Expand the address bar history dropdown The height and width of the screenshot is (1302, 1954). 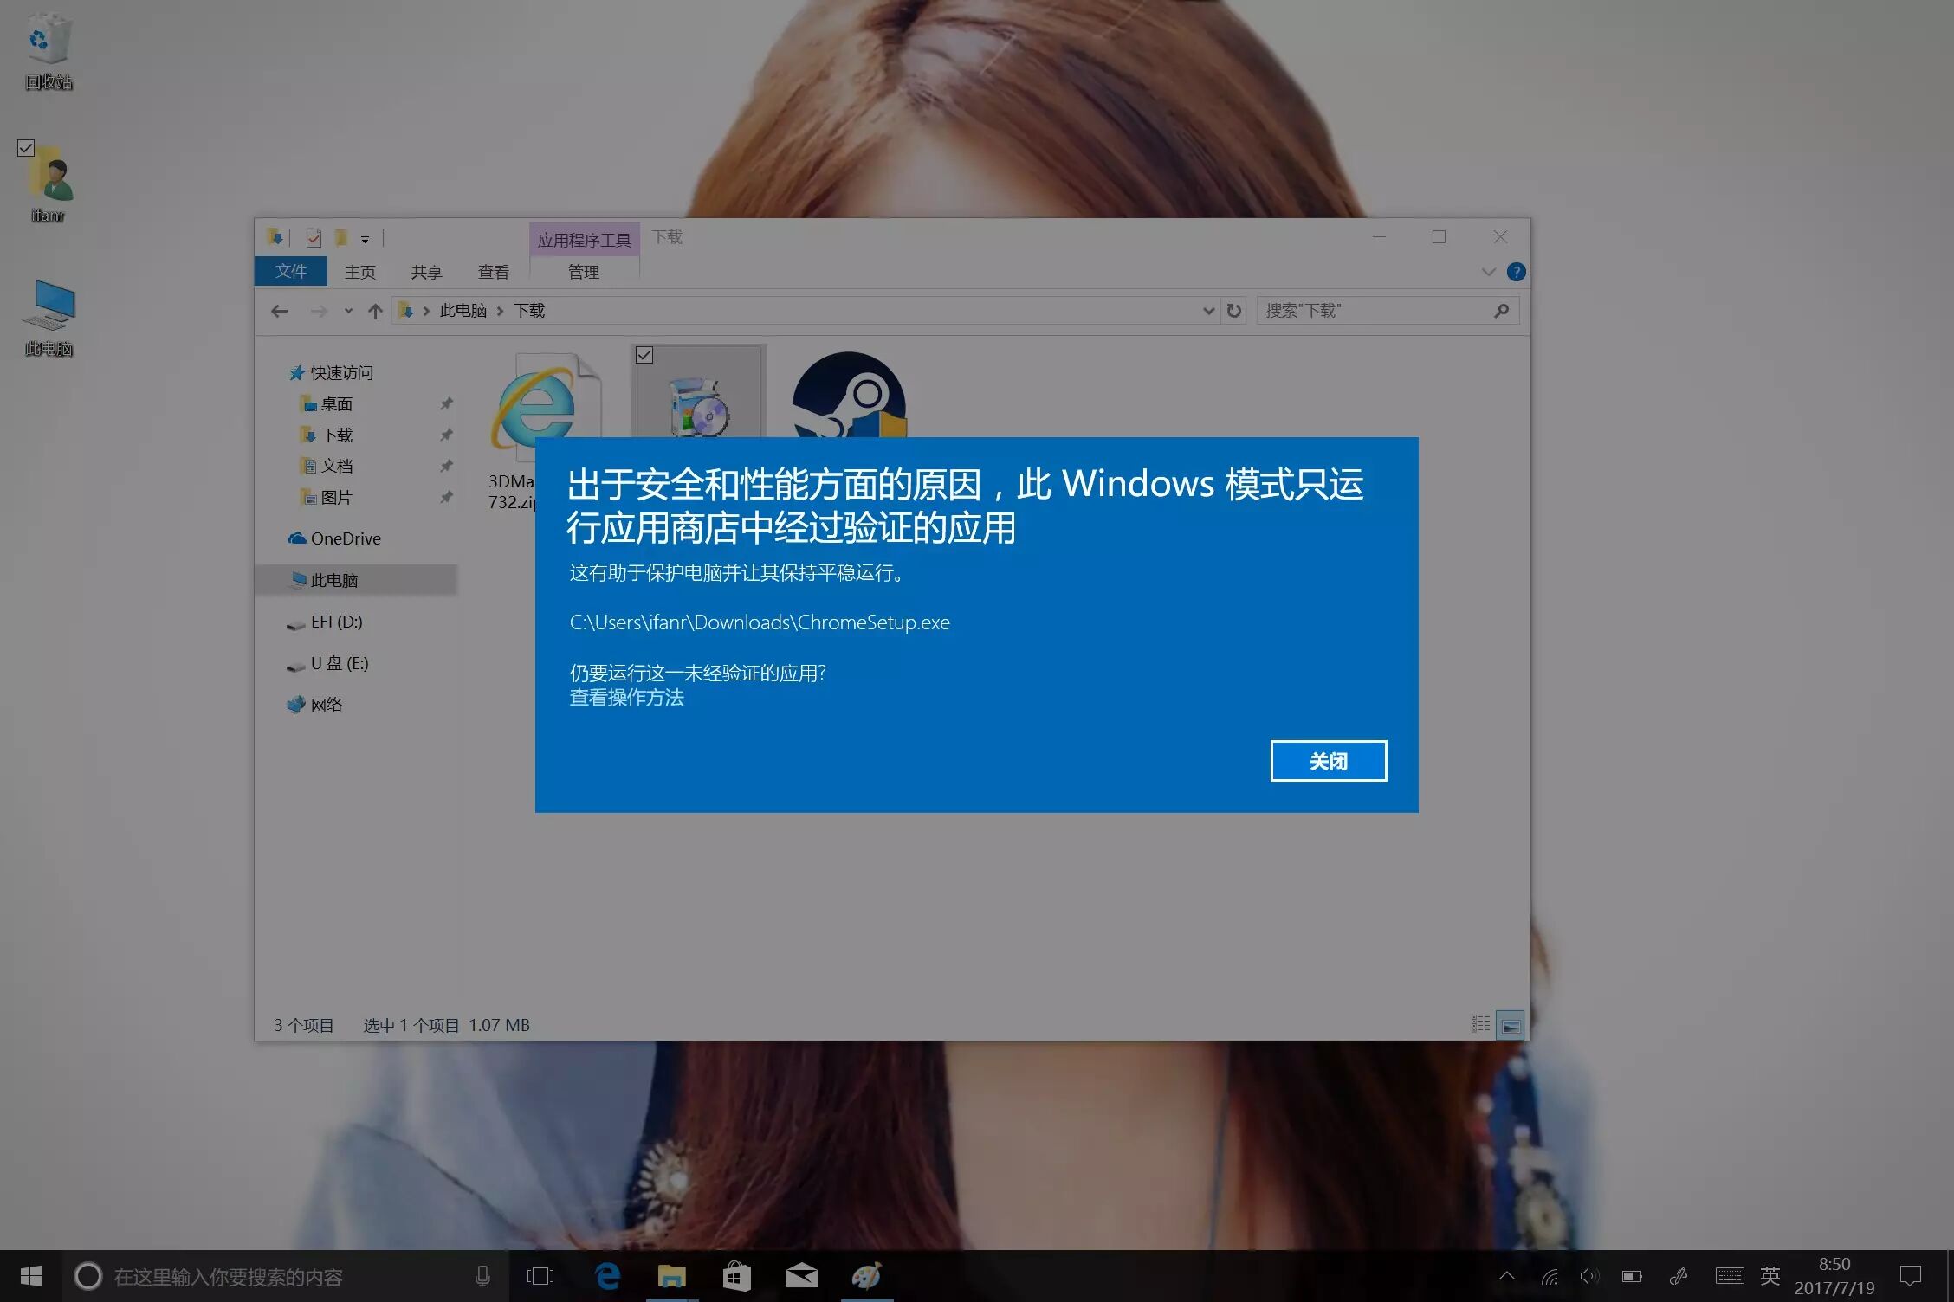[x=1208, y=311]
